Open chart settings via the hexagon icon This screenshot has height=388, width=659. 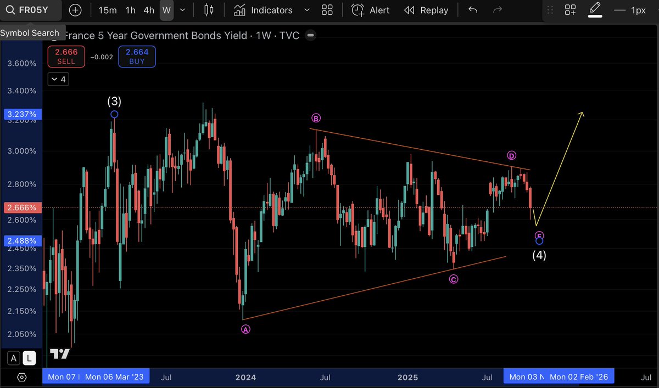coord(21,377)
